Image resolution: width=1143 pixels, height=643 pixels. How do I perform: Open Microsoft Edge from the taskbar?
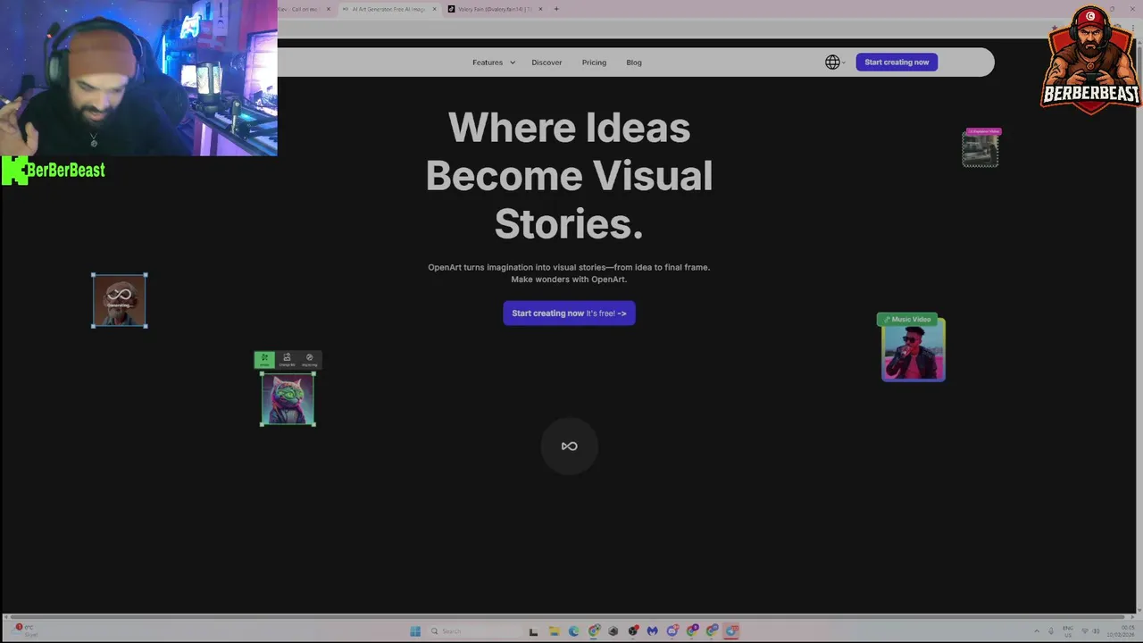pyautogui.click(x=573, y=631)
